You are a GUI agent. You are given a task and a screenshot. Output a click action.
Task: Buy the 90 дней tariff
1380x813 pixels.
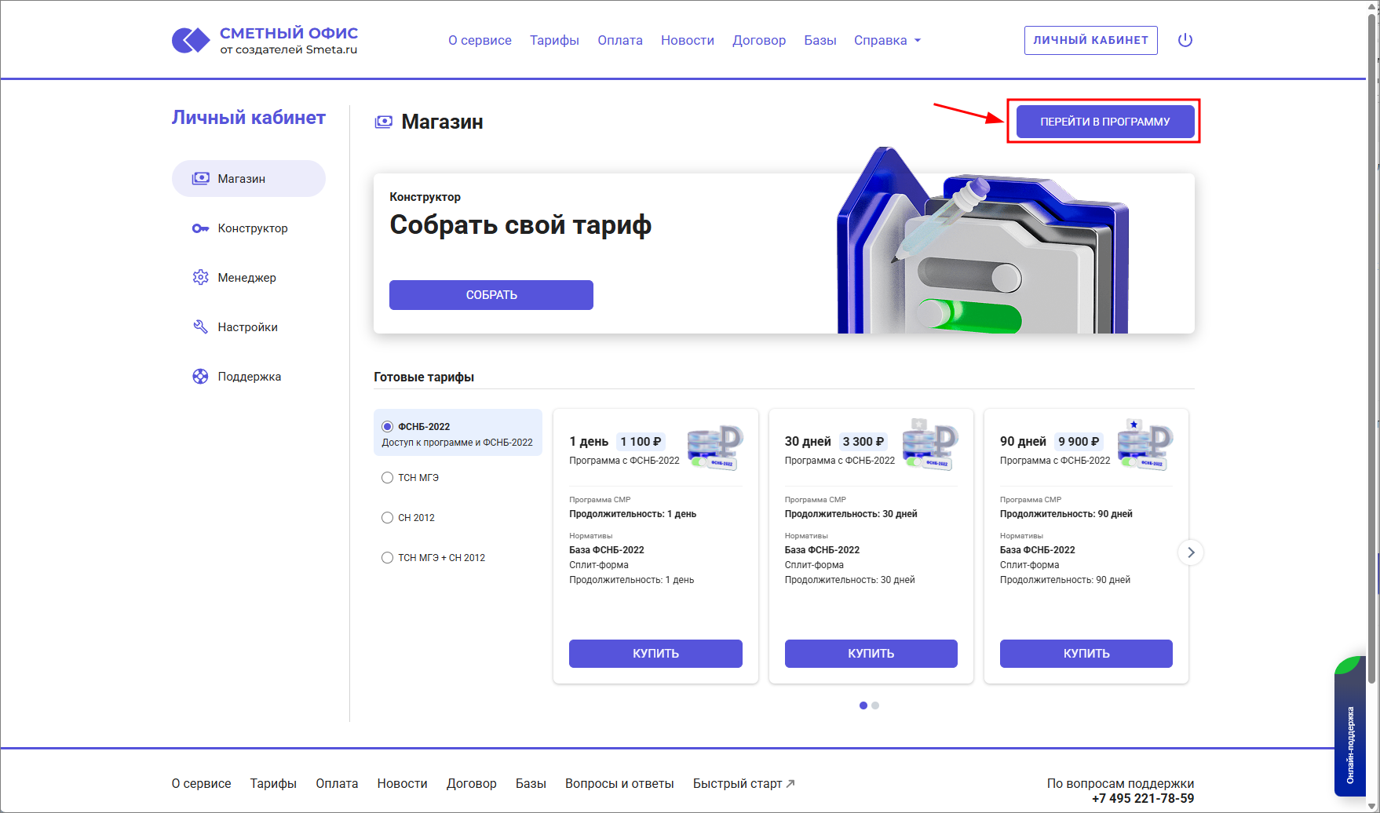(x=1086, y=654)
